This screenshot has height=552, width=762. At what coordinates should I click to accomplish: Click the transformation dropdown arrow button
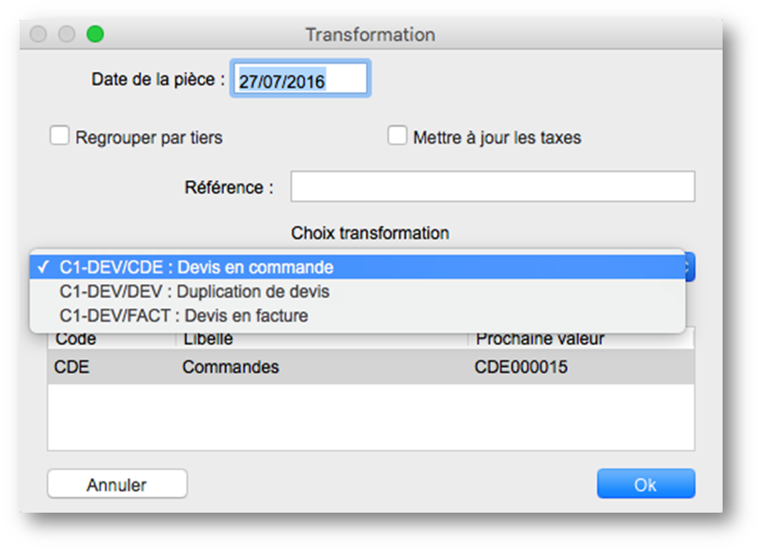click(x=688, y=267)
